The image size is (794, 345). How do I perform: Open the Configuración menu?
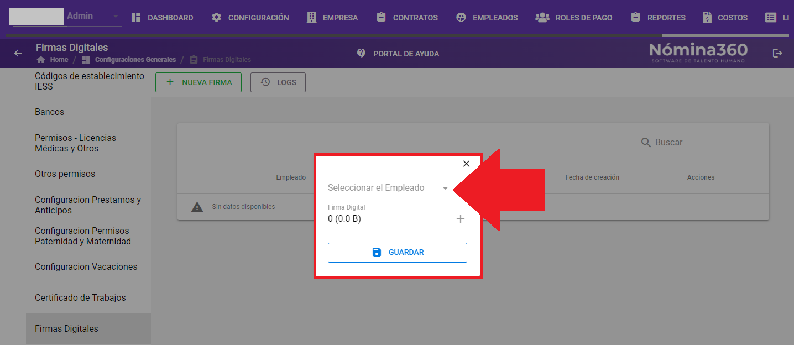coord(250,18)
